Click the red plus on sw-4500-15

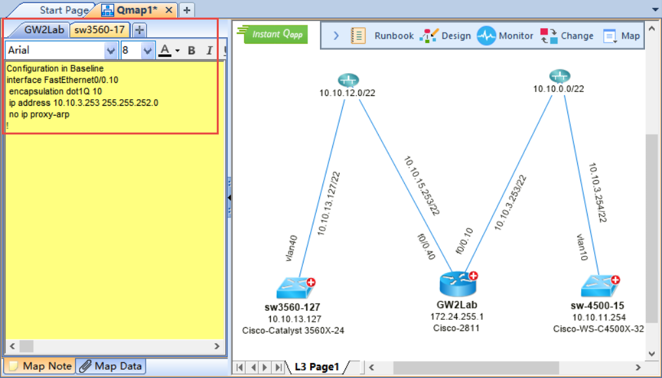tap(615, 279)
